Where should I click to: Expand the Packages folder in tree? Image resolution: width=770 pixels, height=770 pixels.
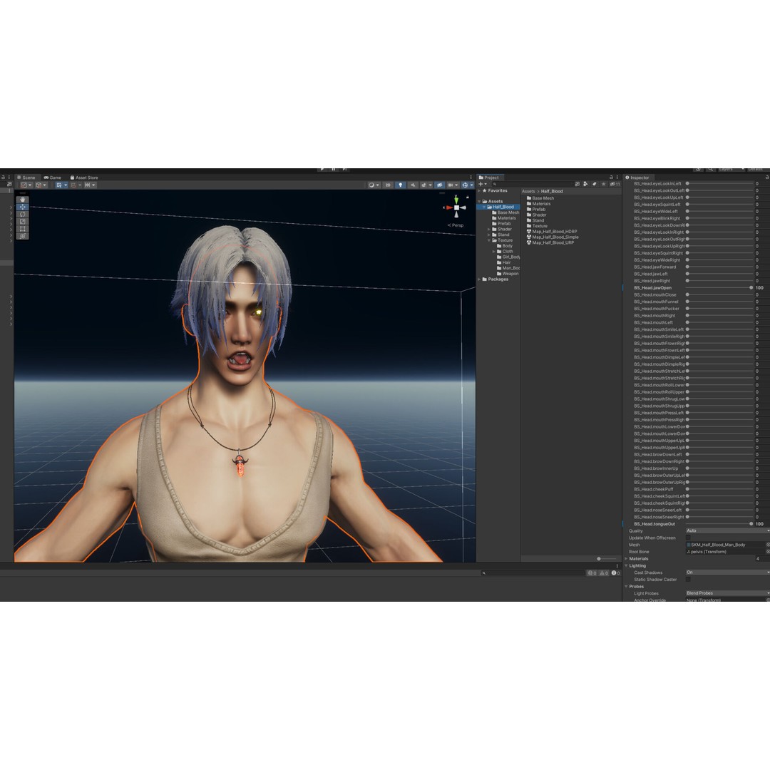pos(480,279)
